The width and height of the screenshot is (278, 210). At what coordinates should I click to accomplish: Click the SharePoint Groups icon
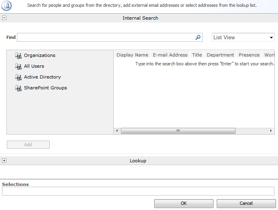[x=18, y=88]
